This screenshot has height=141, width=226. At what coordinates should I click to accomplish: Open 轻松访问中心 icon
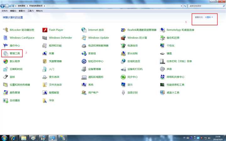(84, 61)
